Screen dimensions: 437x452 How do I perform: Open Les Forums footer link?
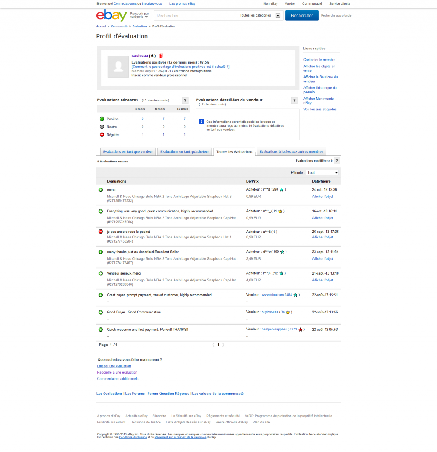click(x=135, y=394)
